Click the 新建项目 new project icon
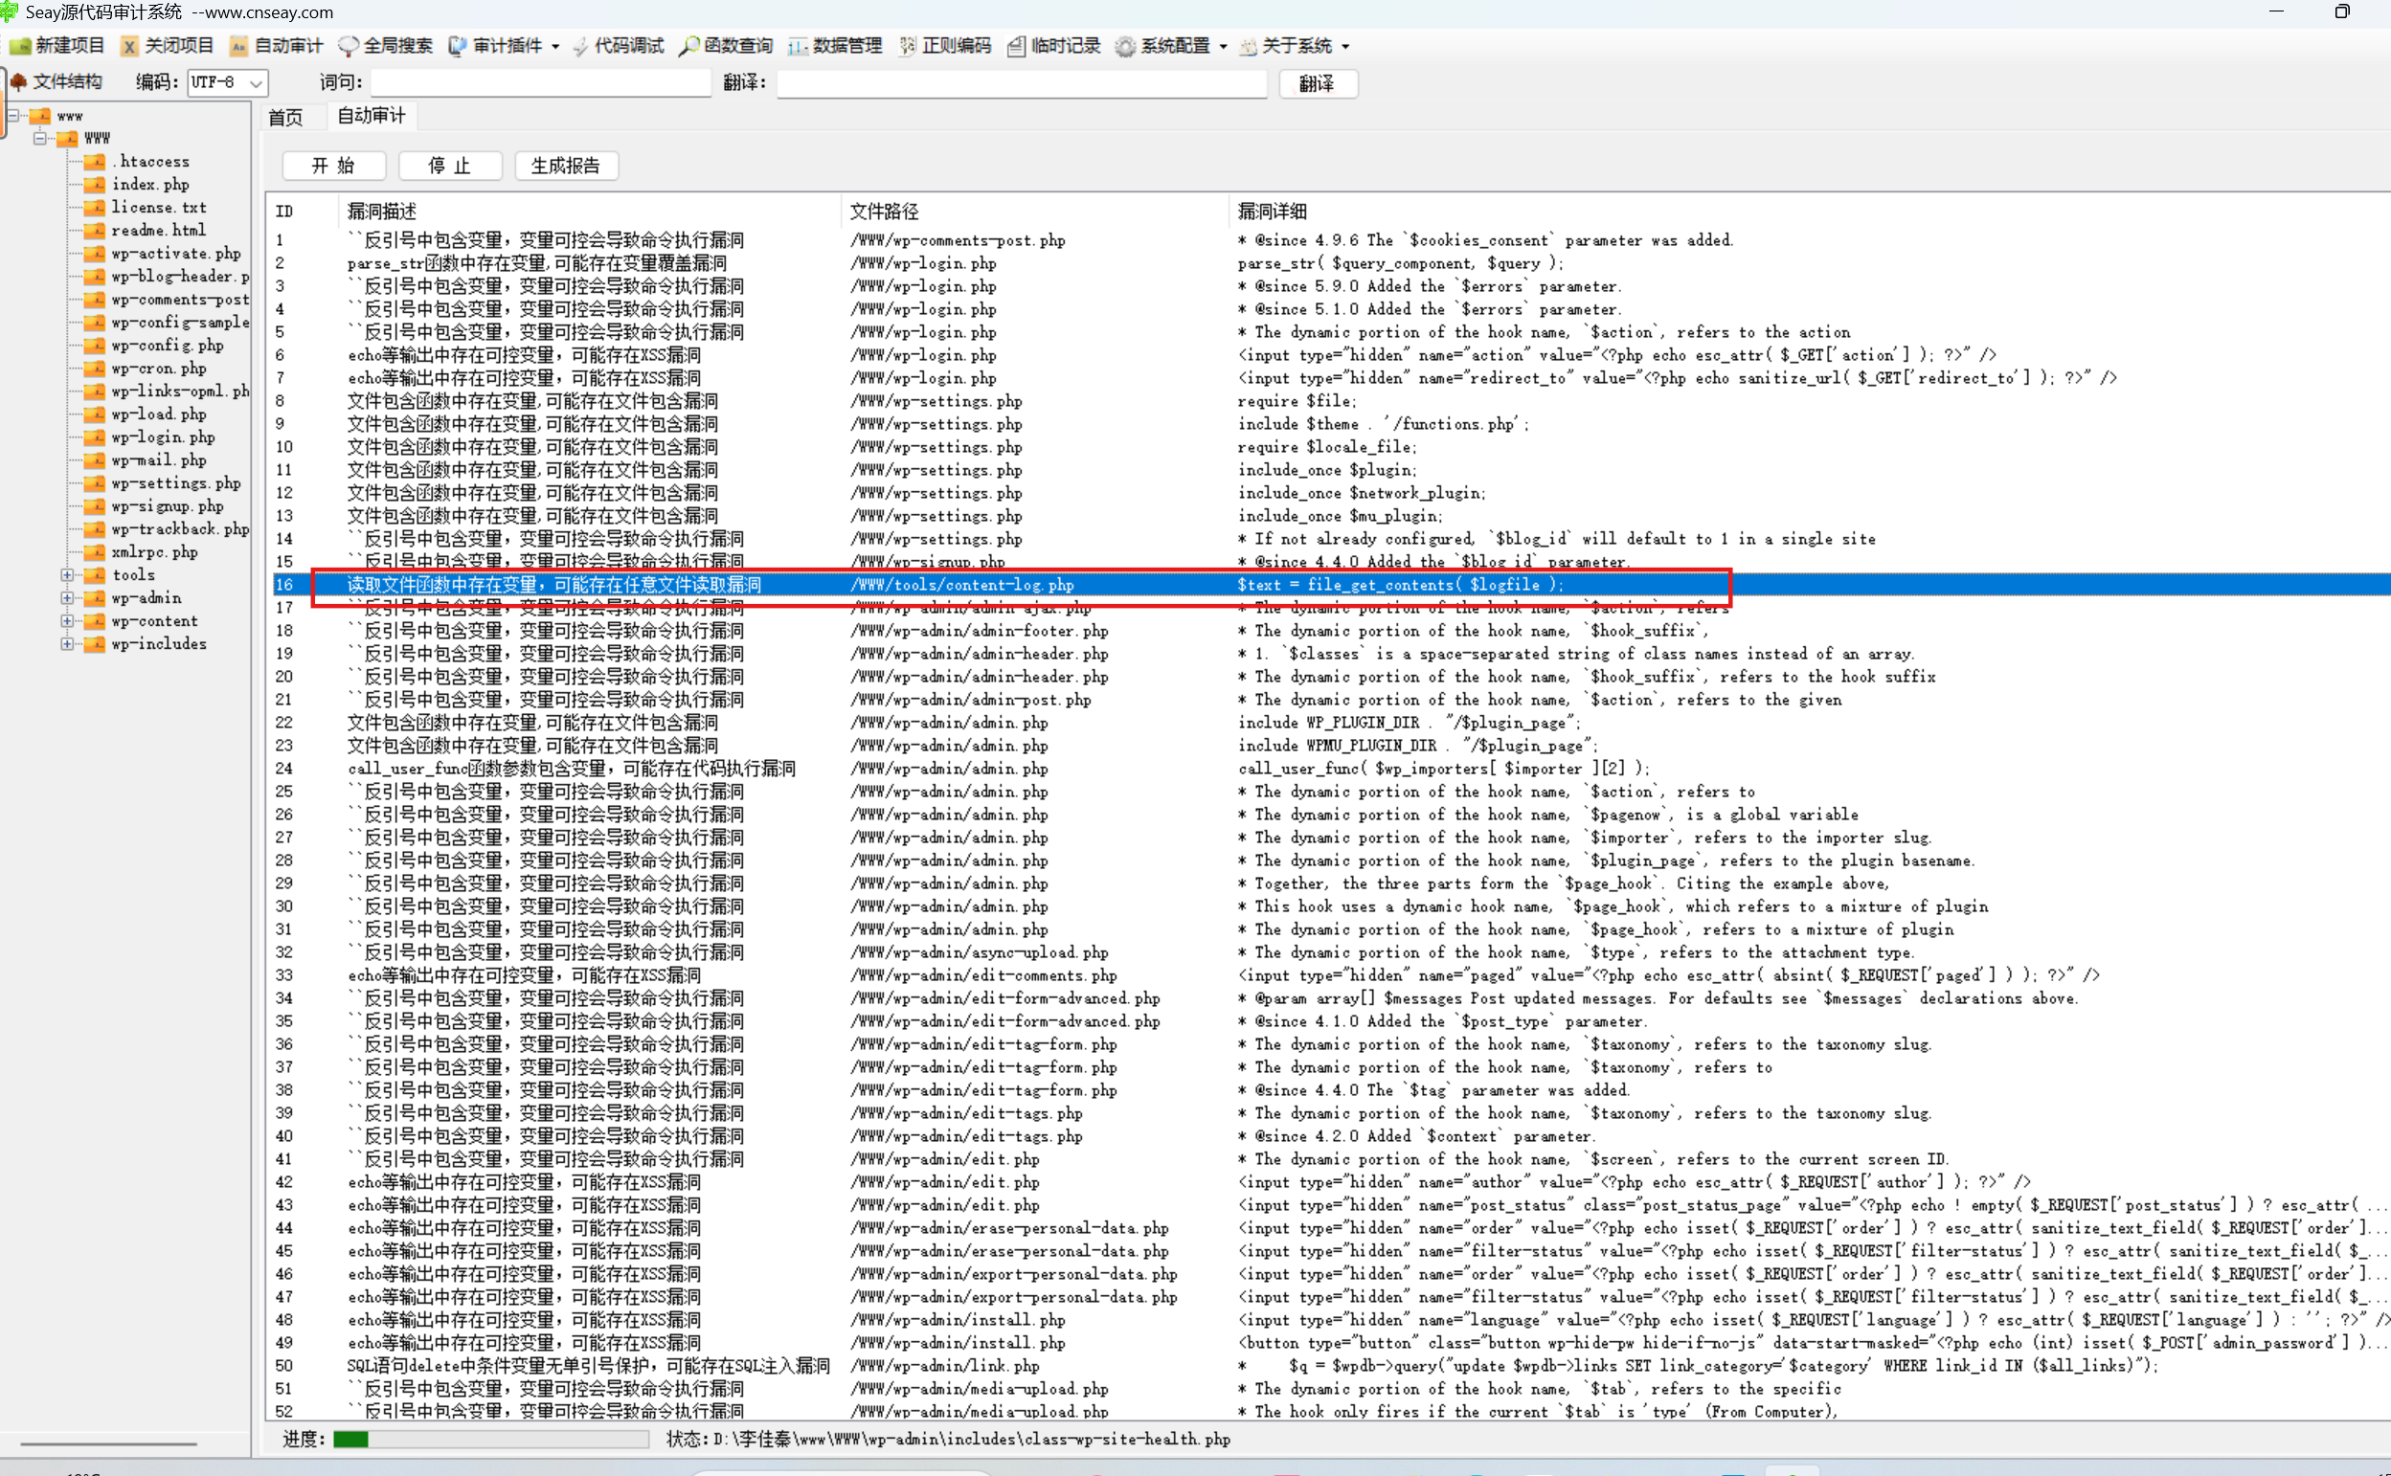This screenshot has height=1476, width=2391. click(20, 46)
